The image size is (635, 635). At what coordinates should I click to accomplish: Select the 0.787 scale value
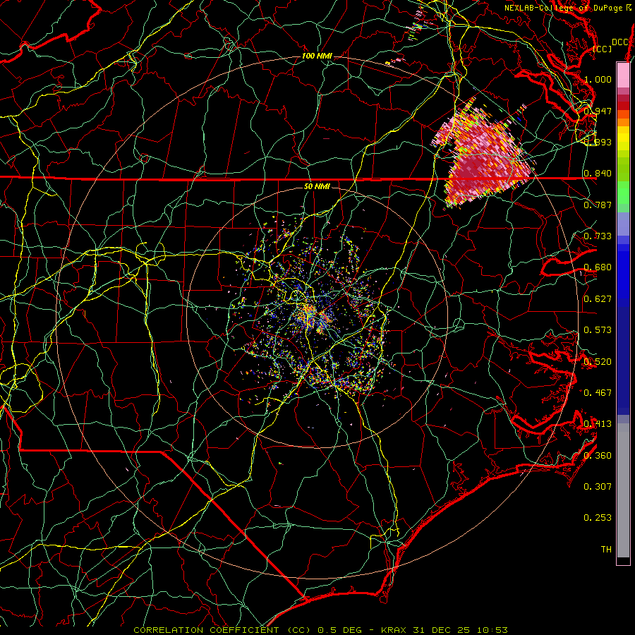click(598, 205)
